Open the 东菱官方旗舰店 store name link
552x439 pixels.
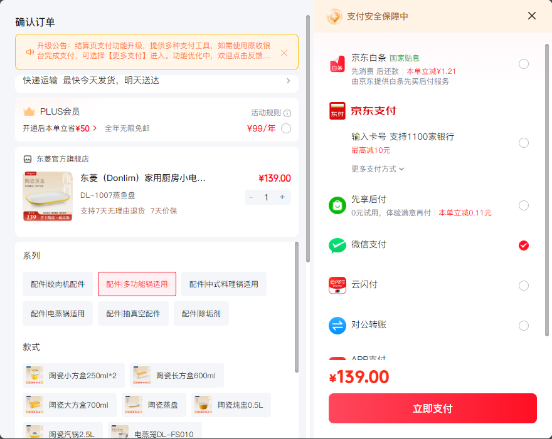pos(63,159)
